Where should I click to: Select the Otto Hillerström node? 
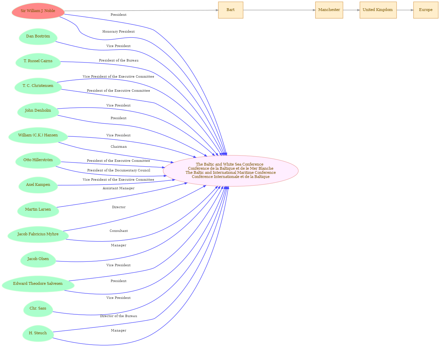click(38, 160)
